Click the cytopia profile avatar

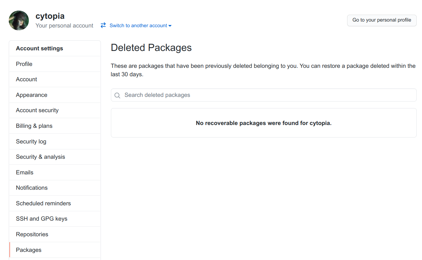(19, 21)
